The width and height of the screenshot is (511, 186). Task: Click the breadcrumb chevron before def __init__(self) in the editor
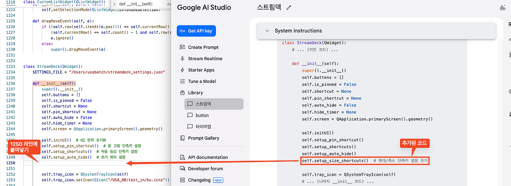tap(114, 4)
